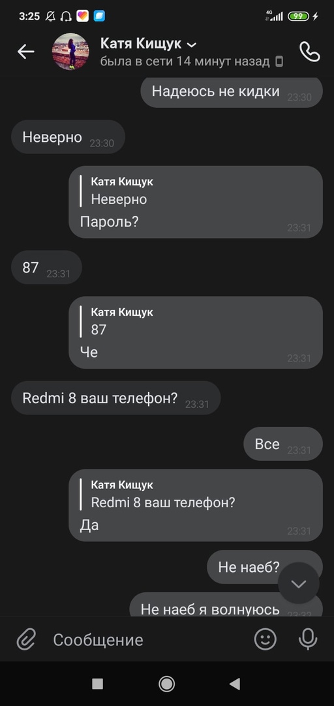Record a voice message with the microphone
This screenshot has height=706, width=334.
[x=308, y=639]
